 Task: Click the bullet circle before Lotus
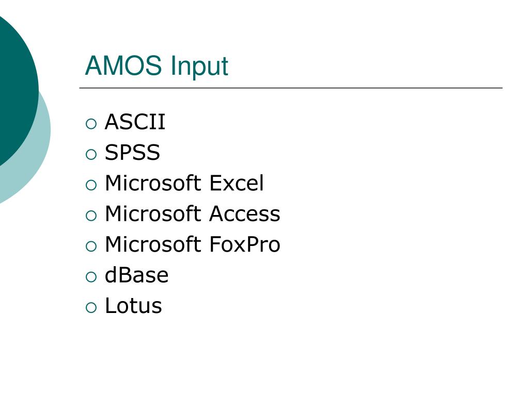click(x=91, y=308)
